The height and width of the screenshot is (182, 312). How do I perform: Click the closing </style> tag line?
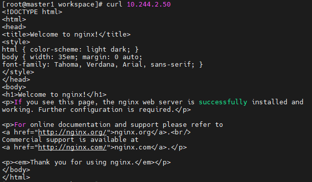tap(18, 72)
